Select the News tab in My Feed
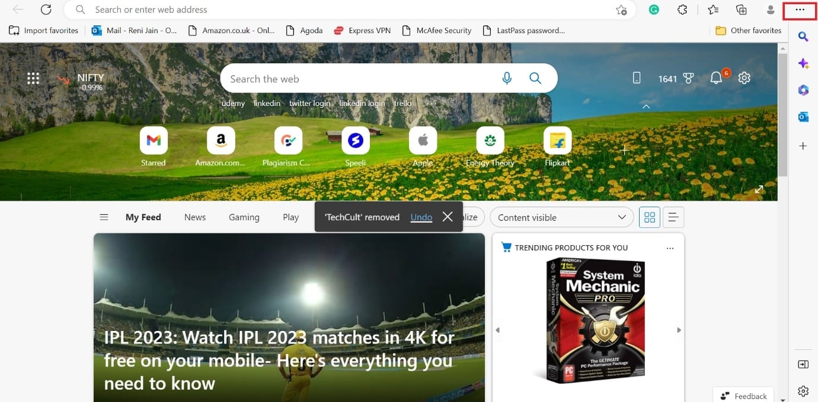 tap(194, 217)
